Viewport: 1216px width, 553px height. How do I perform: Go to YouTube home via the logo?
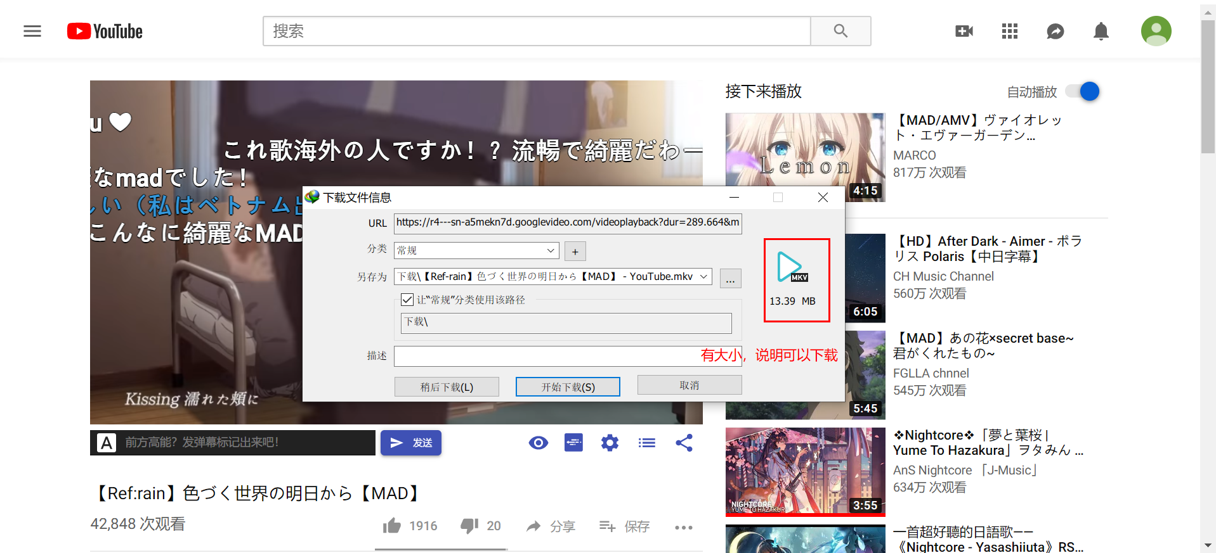pyautogui.click(x=105, y=31)
